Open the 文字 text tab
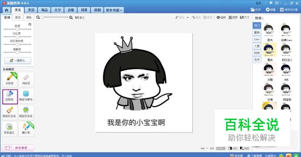 (x=57, y=10)
